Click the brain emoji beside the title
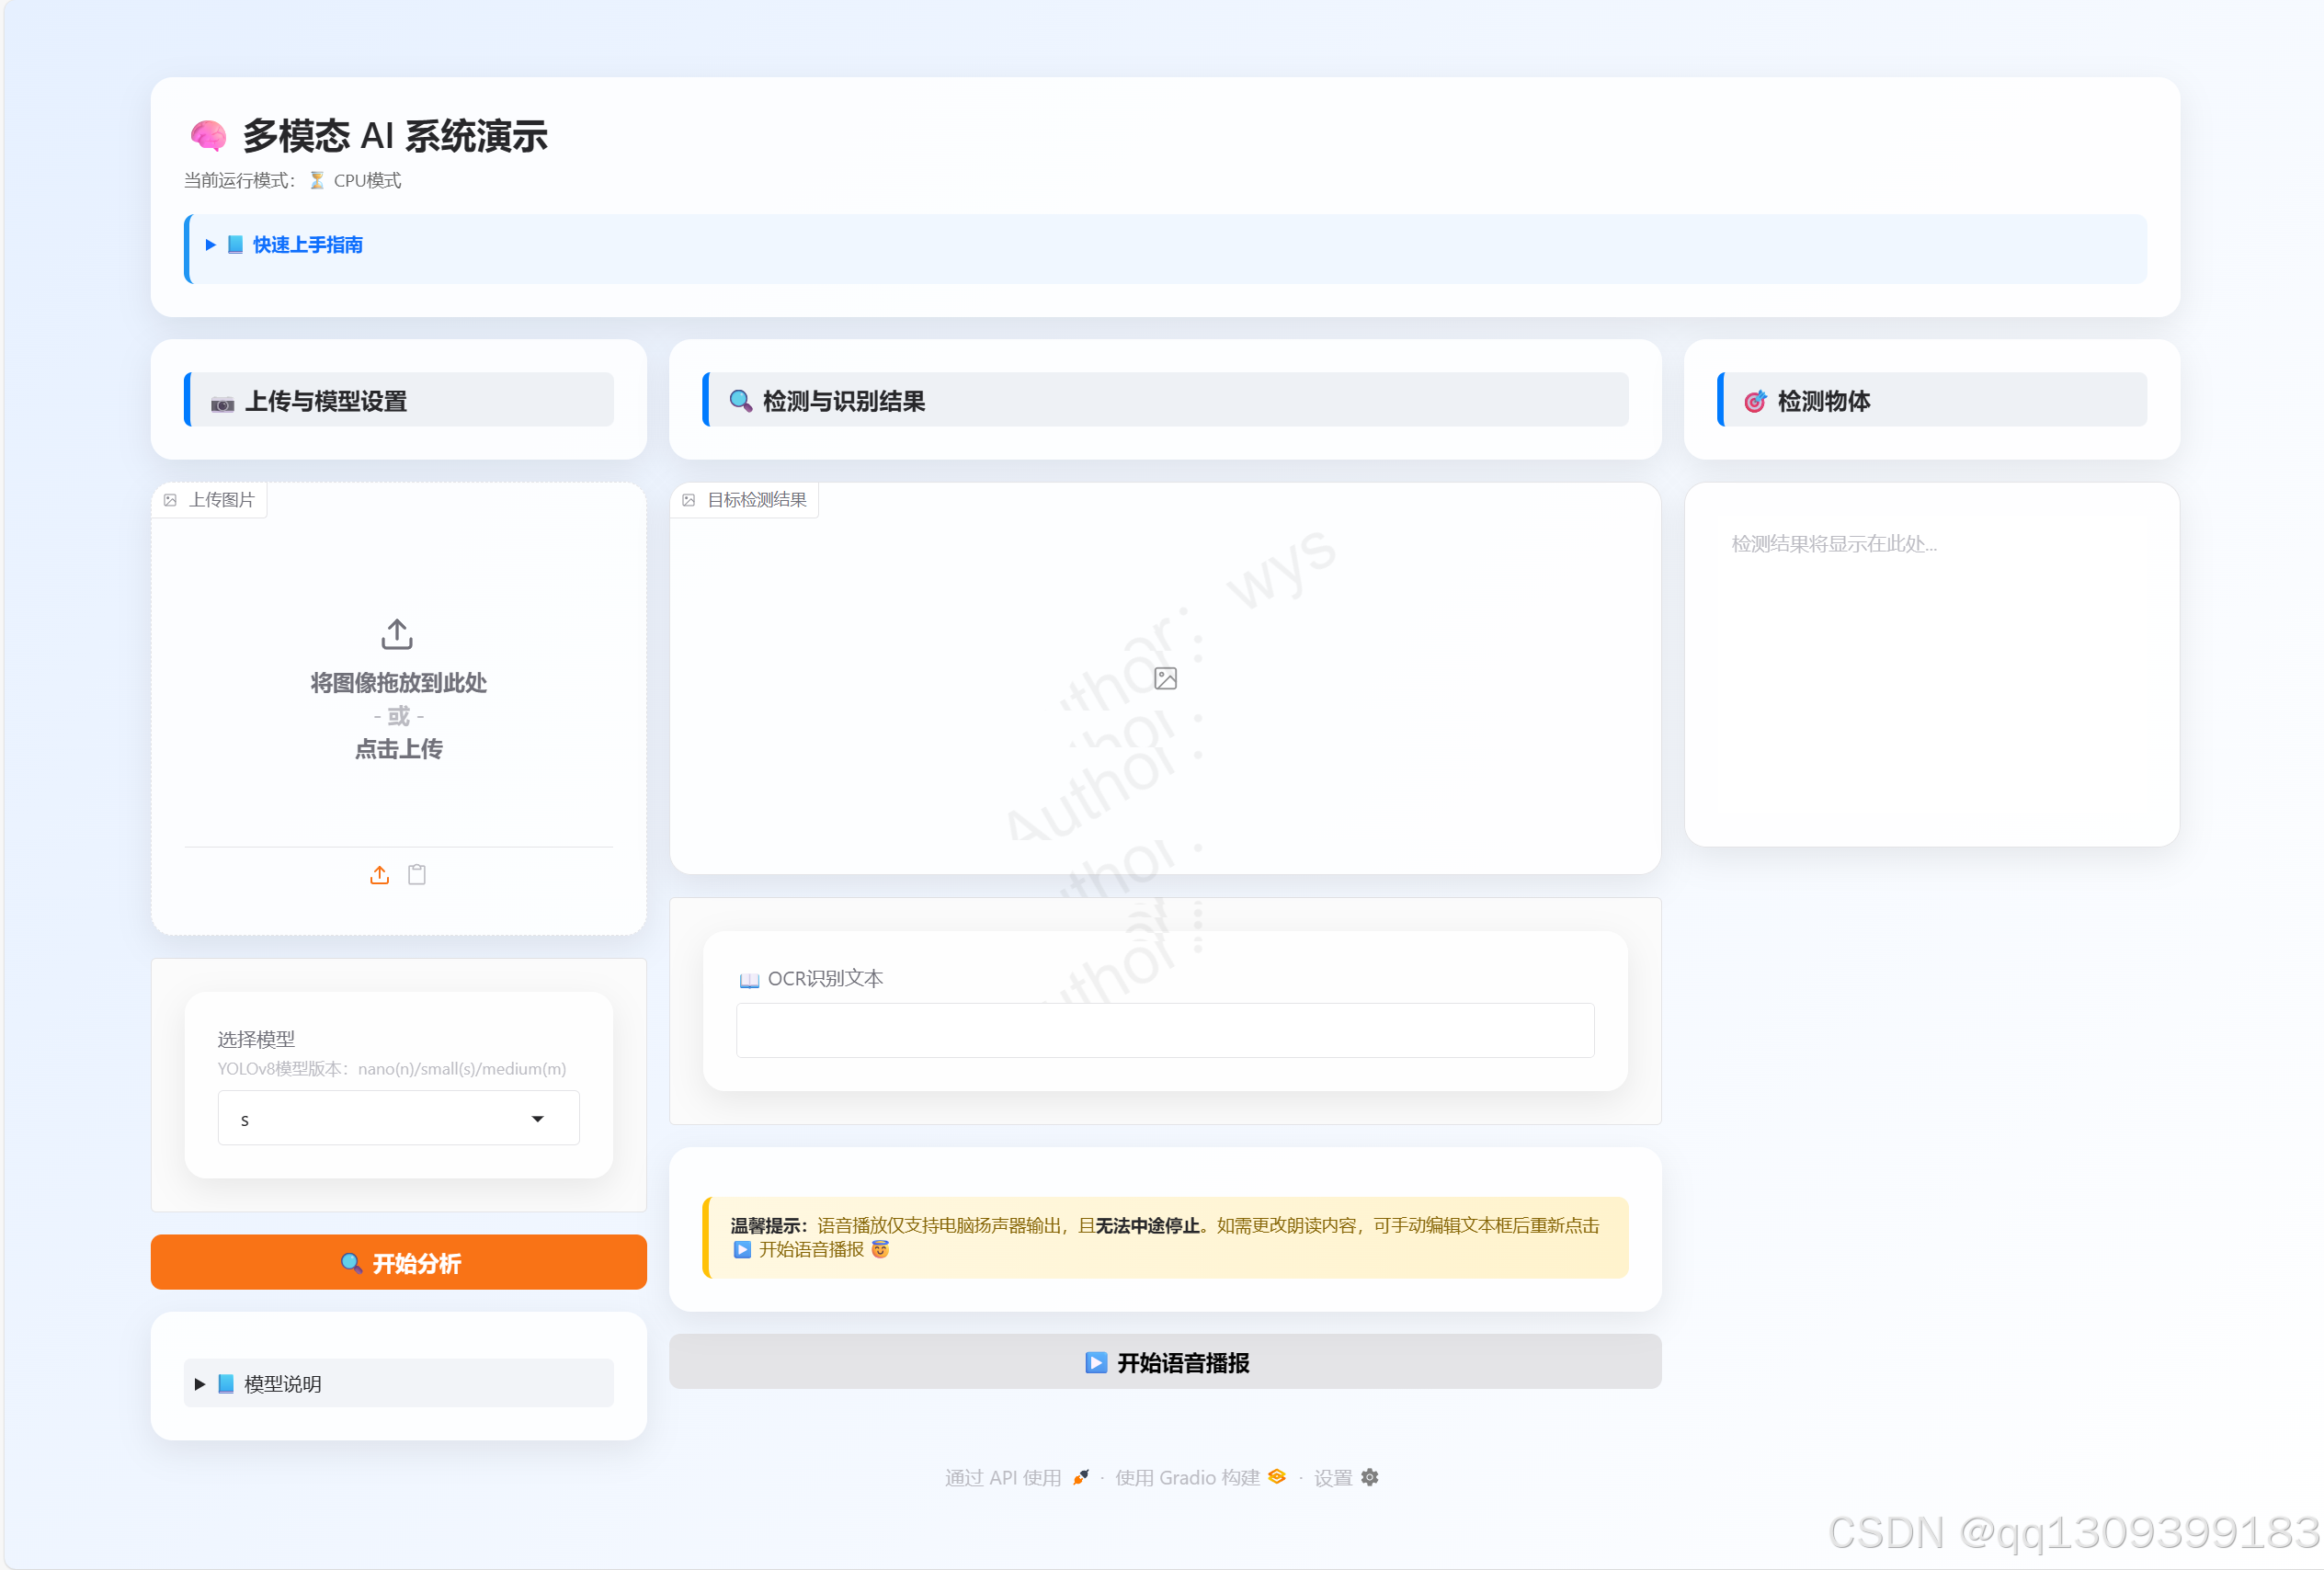 (x=208, y=136)
